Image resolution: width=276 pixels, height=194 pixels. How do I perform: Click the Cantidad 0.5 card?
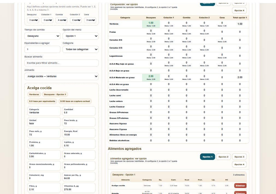coord(79,111)
